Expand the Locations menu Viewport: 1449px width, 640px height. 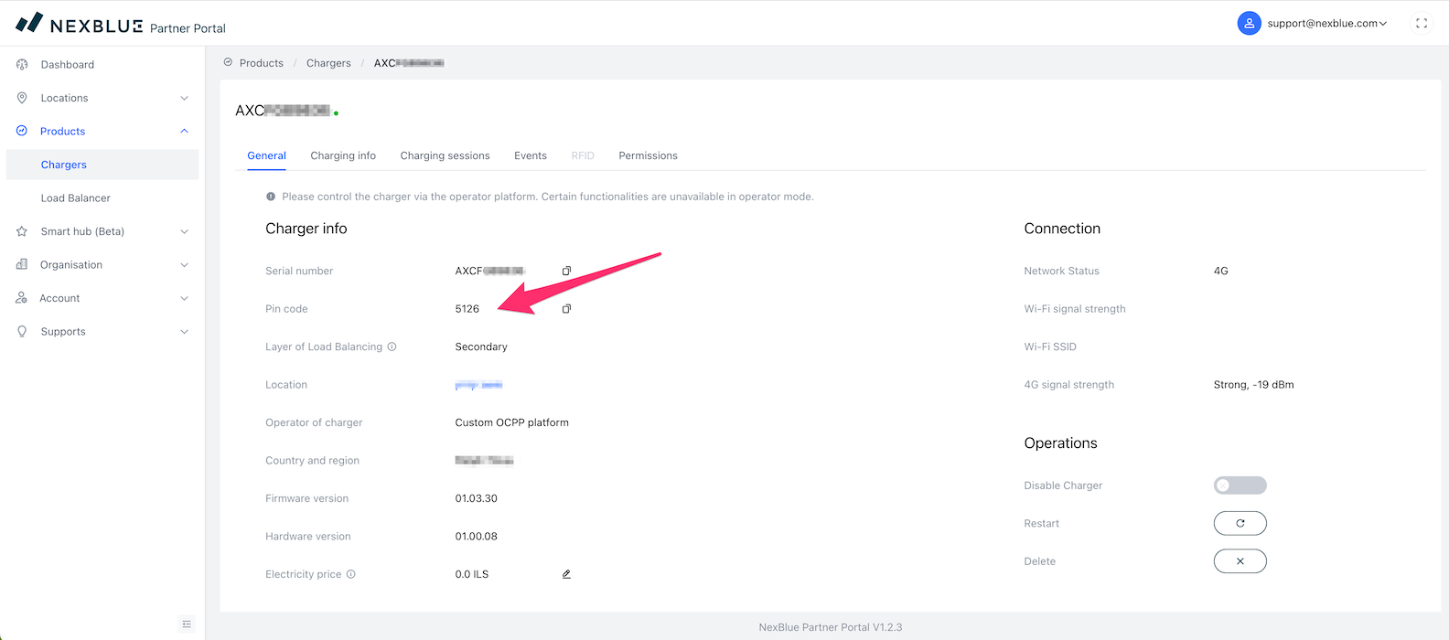[x=102, y=98]
